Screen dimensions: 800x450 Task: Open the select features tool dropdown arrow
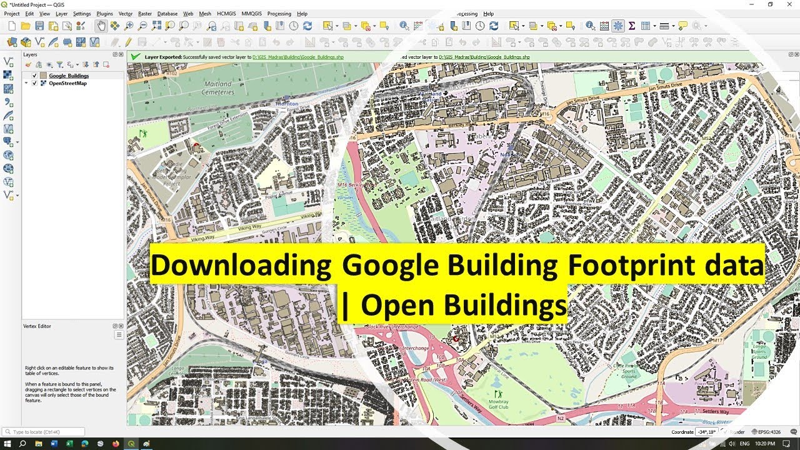click(x=337, y=26)
